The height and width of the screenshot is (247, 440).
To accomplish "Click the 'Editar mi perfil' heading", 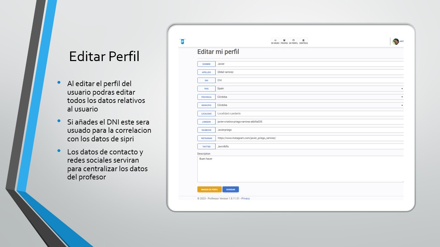I will [218, 52].
